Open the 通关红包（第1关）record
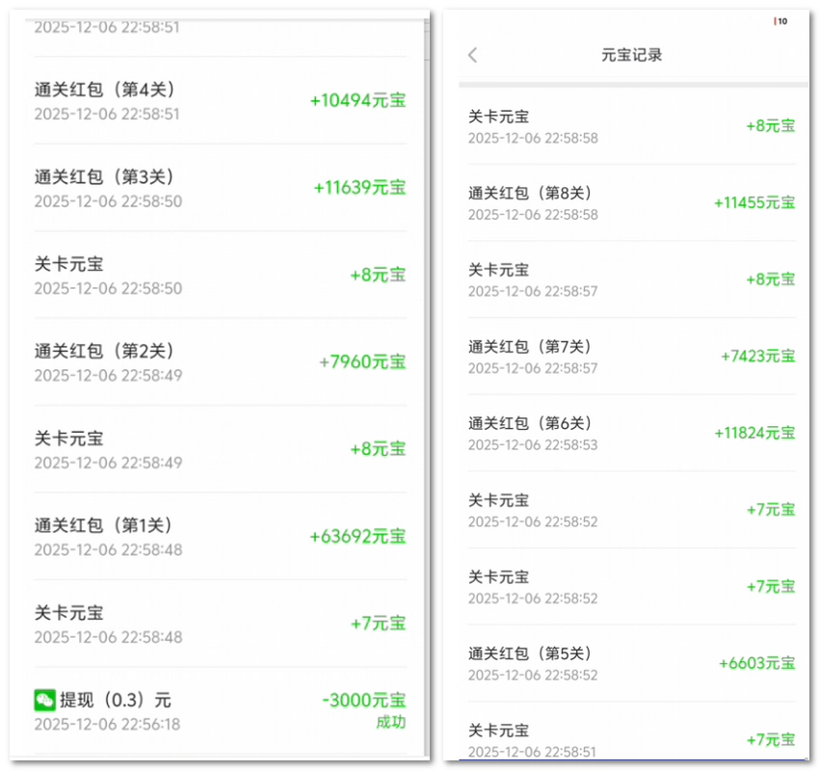820x771 pixels. [x=103, y=526]
